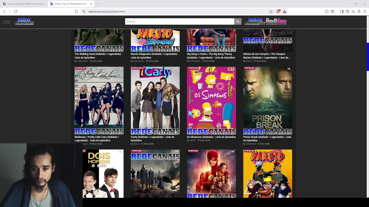369x207 pixels.
Task: Open the RedeCanais hamburger menu
Action: click(7, 22)
